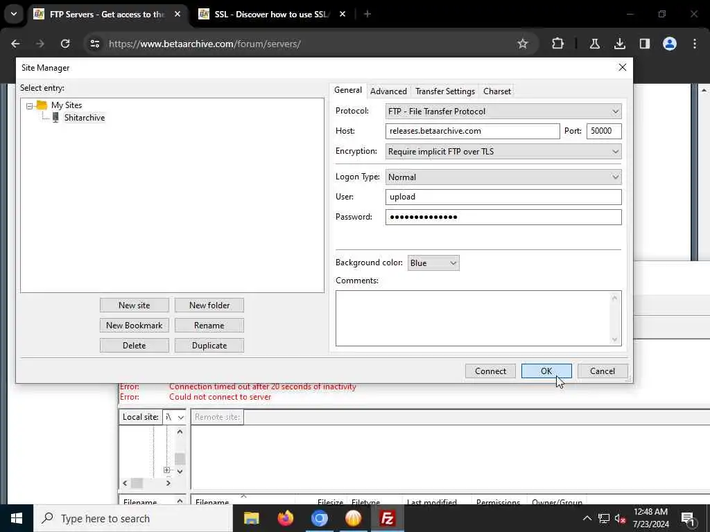Close the SSL browser tab

coord(343,14)
